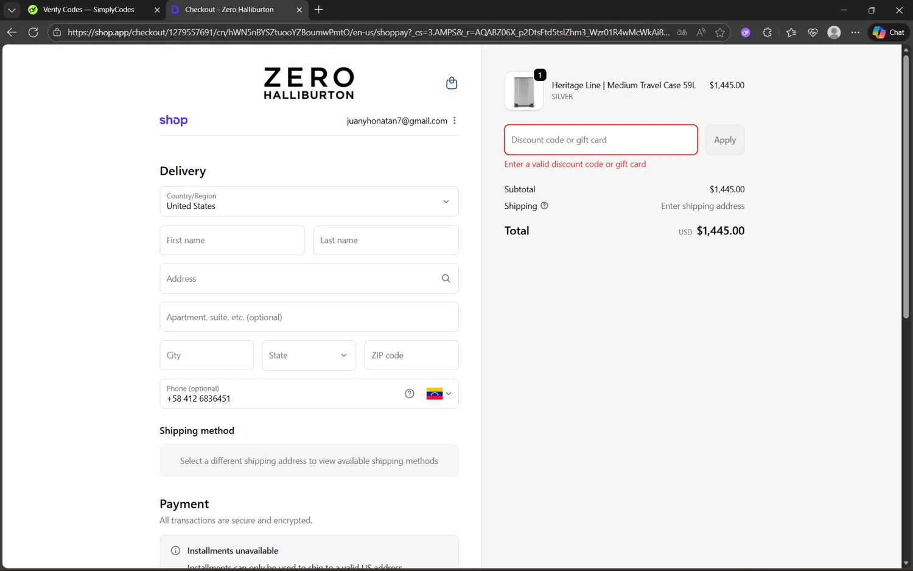Screen dimensions: 913x571
Task: Switch to Verify Codes SimplyCodes tab
Action: (x=89, y=10)
